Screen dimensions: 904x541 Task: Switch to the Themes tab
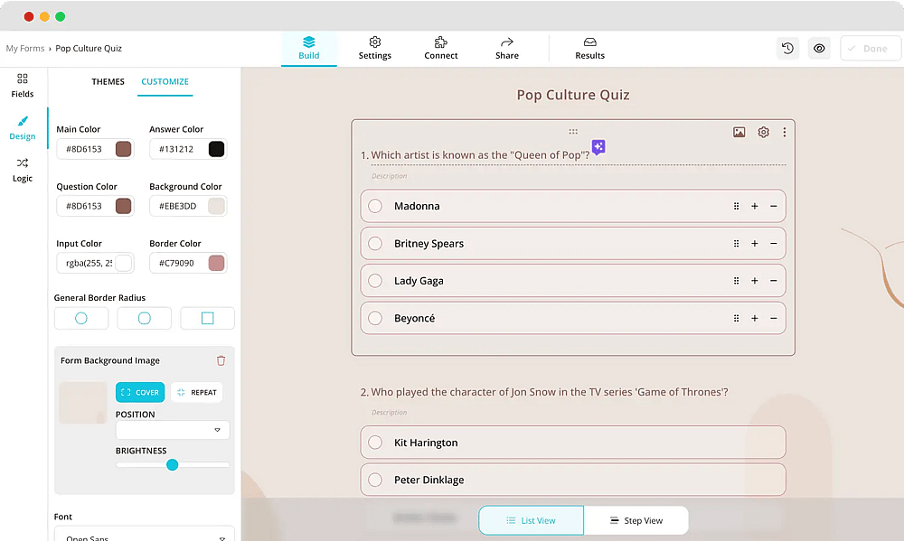pyautogui.click(x=108, y=82)
